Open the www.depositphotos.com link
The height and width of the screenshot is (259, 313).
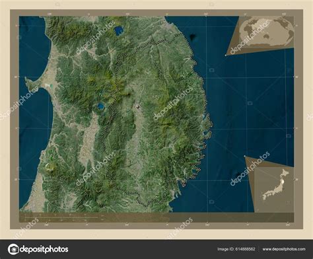284,249
